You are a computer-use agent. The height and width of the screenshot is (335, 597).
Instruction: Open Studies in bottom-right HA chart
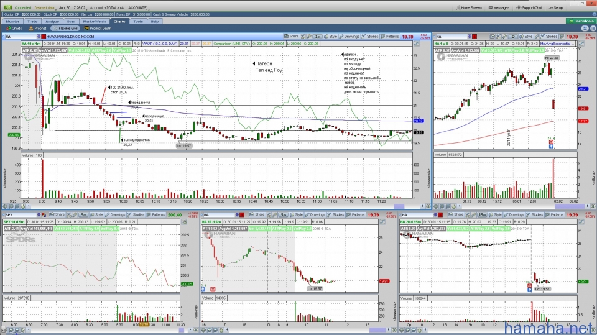point(535,214)
